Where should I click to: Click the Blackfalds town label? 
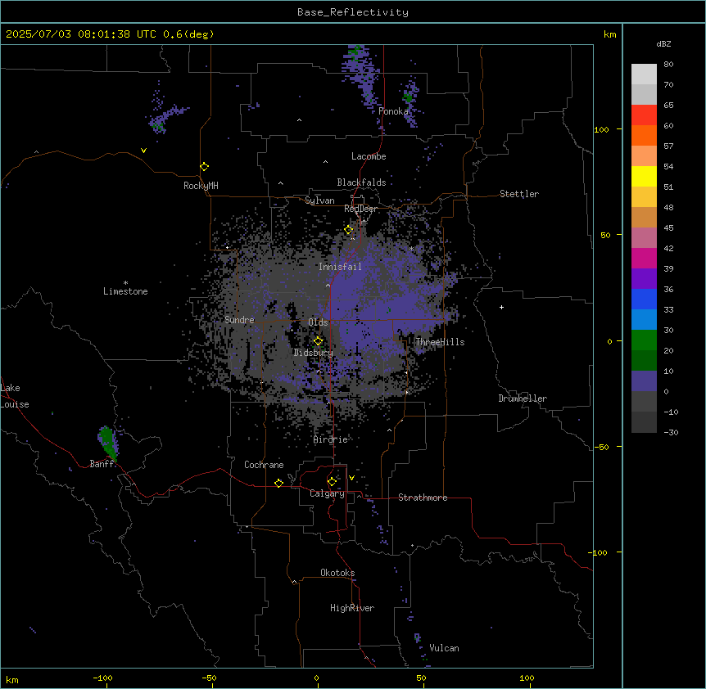361,182
